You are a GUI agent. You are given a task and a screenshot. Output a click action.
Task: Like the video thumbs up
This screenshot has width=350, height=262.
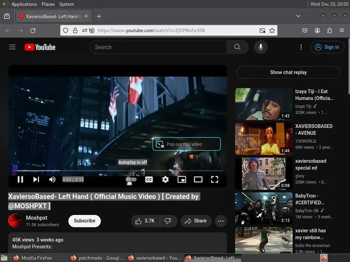tap(145, 221)
